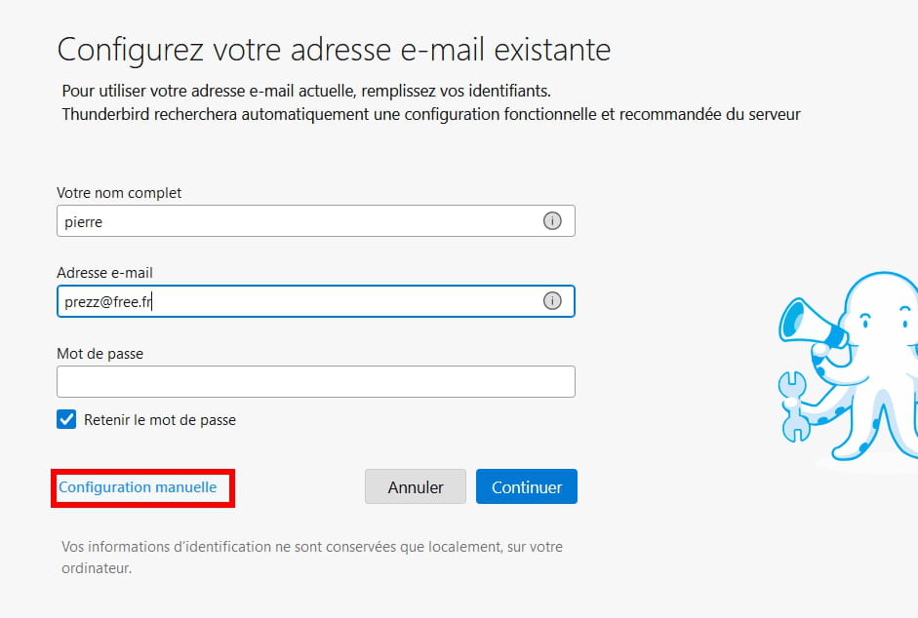
Task: Select the empty Mot de passe field
Action: pyautogui.click(x=315, y=381)
